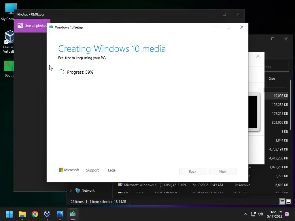Open the network status tray icon
The height and width of the screenshot is (221, 295).
pyautogui.click(x=253, y=214)
